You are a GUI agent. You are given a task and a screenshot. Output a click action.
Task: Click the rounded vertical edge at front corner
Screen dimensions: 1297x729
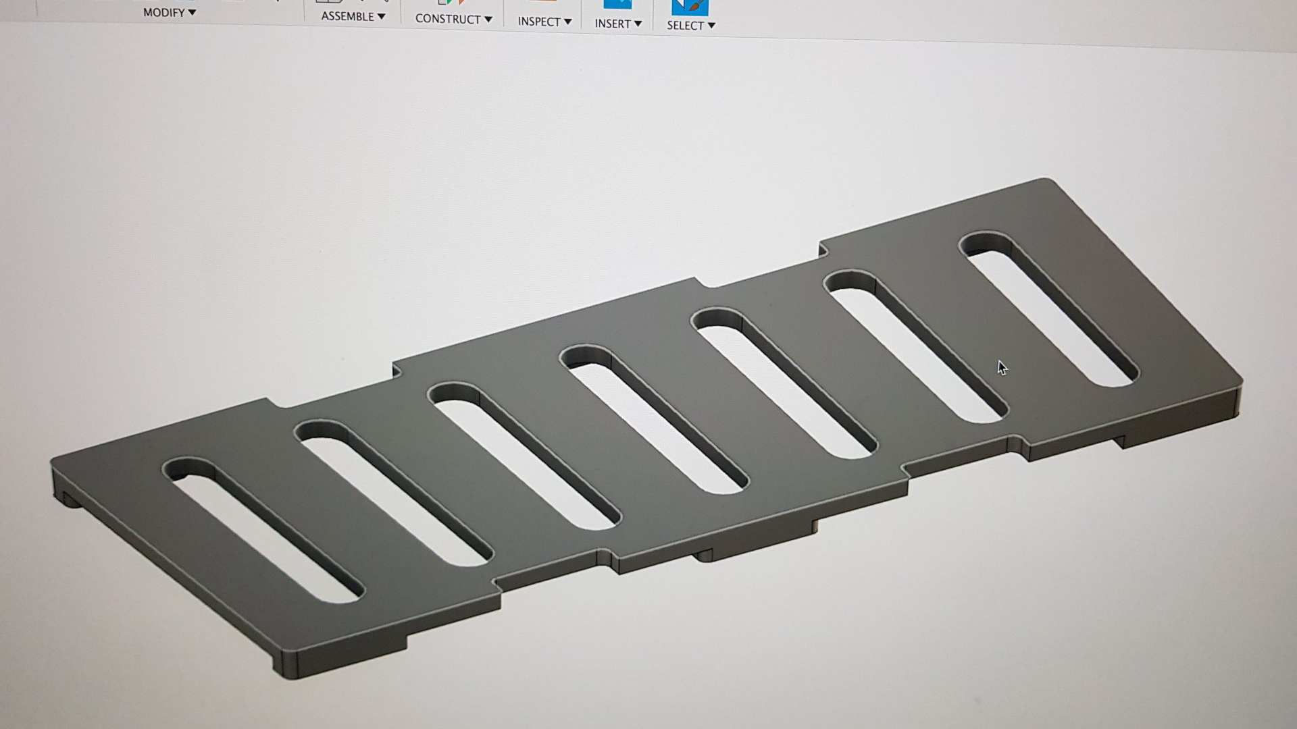(290, 665)
